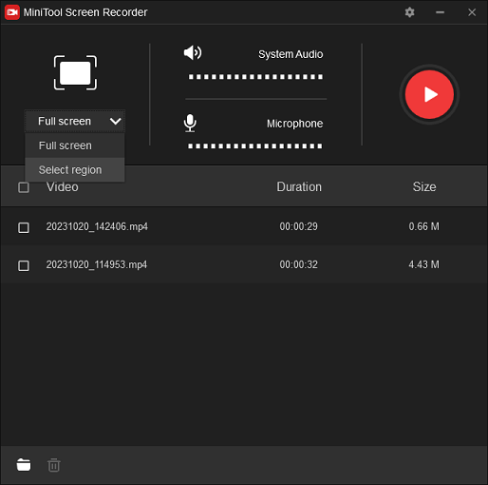Close the MiniTool Screen Recorder window
The width and height of the screenshot is (488, 485).
point(472,12)
